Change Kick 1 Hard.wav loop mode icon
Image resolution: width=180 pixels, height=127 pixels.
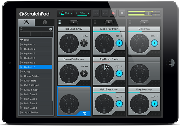coord(117,36)
